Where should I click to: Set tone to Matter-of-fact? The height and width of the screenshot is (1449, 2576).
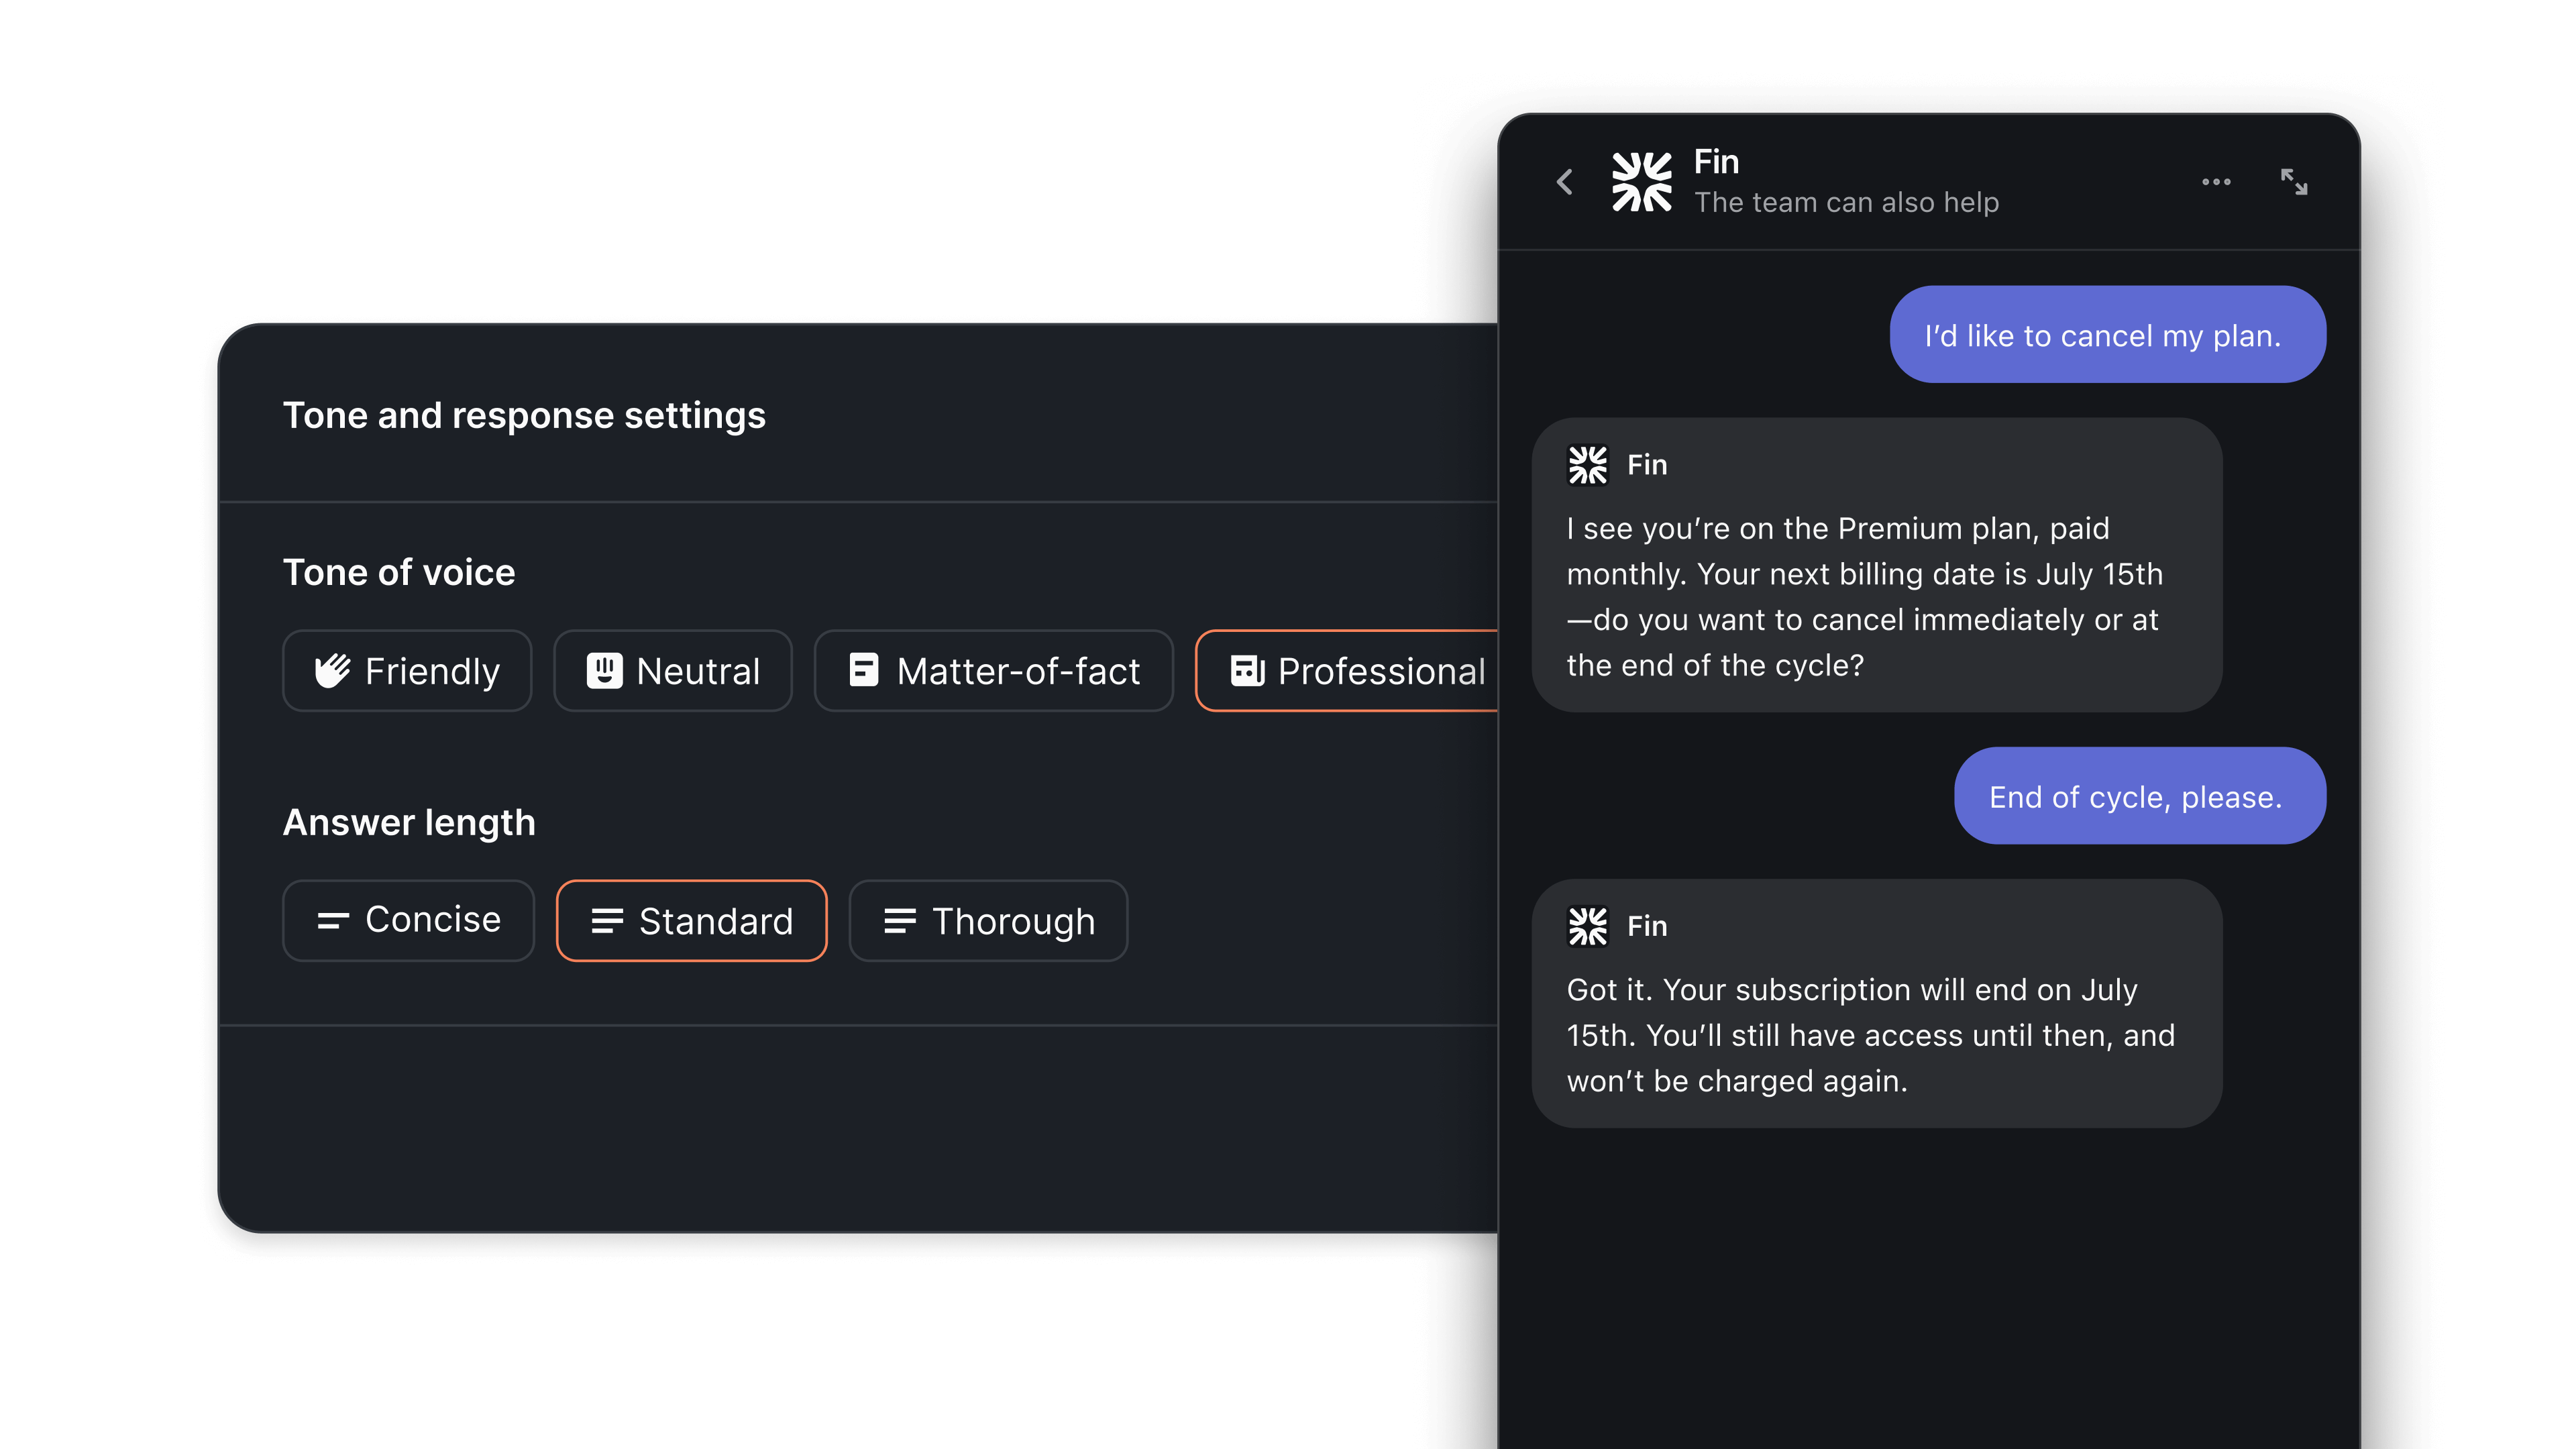click(x=993, y=671)
